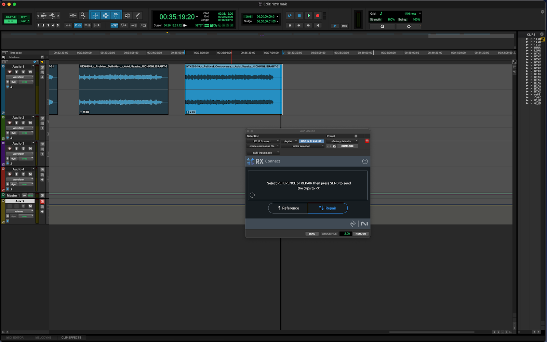Stop playback in the transport
The width and height of the screenshot is (547, 342).
click(x=299, y=16)
